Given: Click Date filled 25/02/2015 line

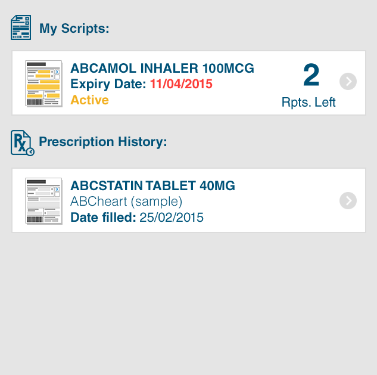Looking at the screenshot, I should [x=137, y=218].
